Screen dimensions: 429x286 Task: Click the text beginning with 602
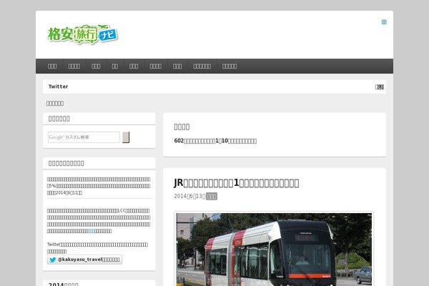tap(215, 141)
